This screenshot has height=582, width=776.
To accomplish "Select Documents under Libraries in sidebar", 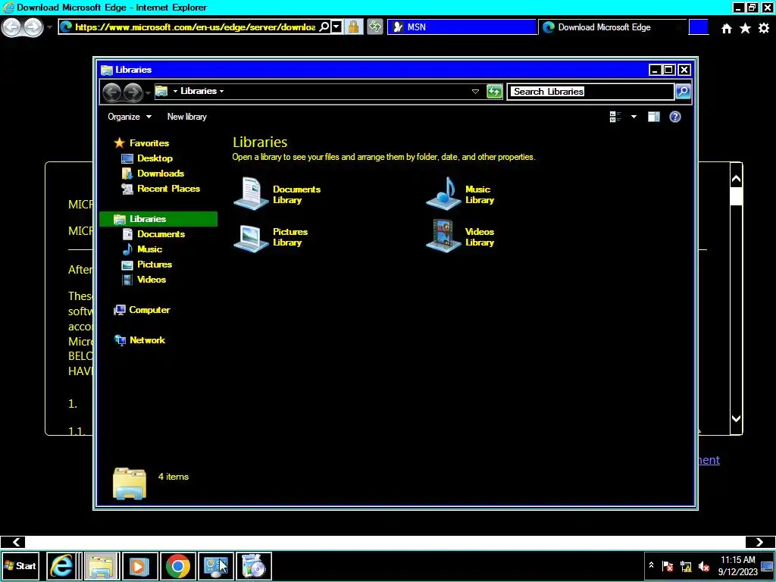I will click(161, 234).
